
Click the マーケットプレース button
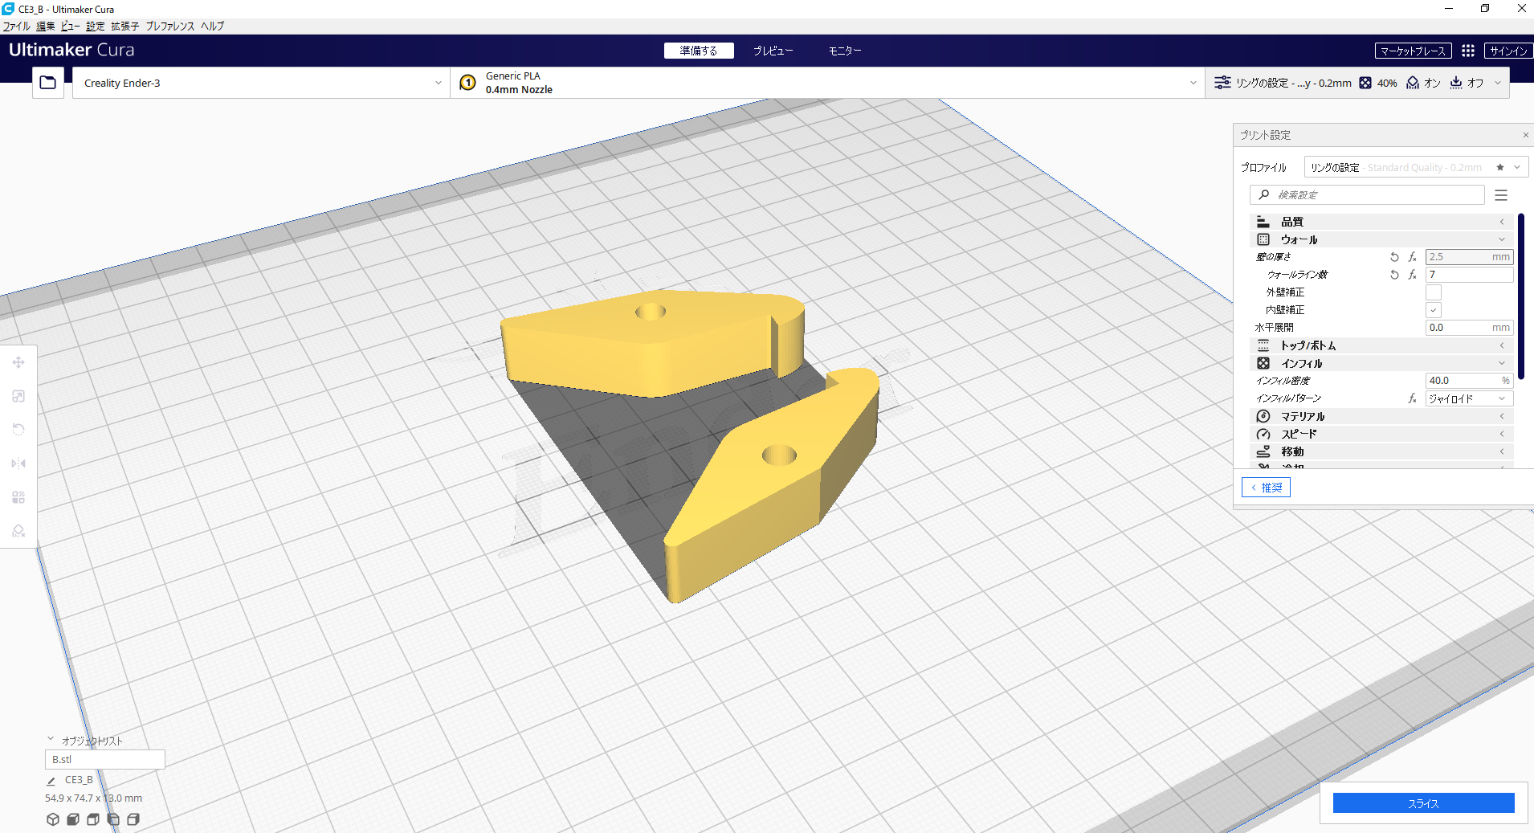point(1413,51)
